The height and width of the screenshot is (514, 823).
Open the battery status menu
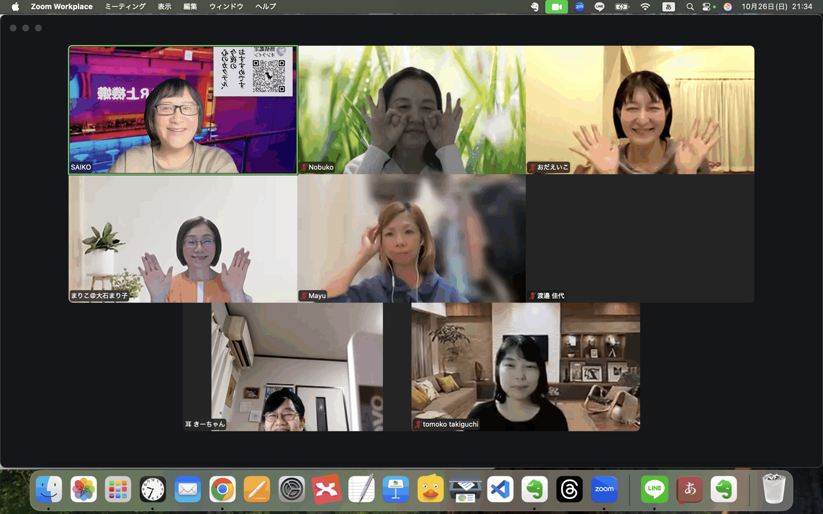coord(622,7)
